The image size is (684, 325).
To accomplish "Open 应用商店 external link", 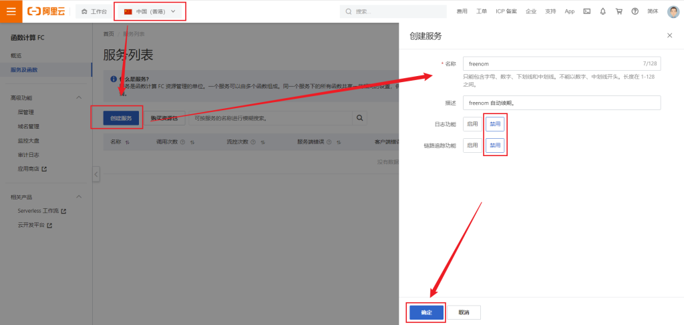I will pyautogui.click(x=32, y=169).
